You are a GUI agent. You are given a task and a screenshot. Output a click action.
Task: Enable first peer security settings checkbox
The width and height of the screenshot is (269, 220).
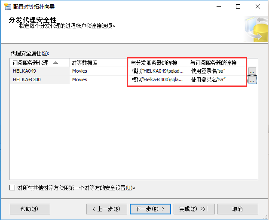(12, 188)
